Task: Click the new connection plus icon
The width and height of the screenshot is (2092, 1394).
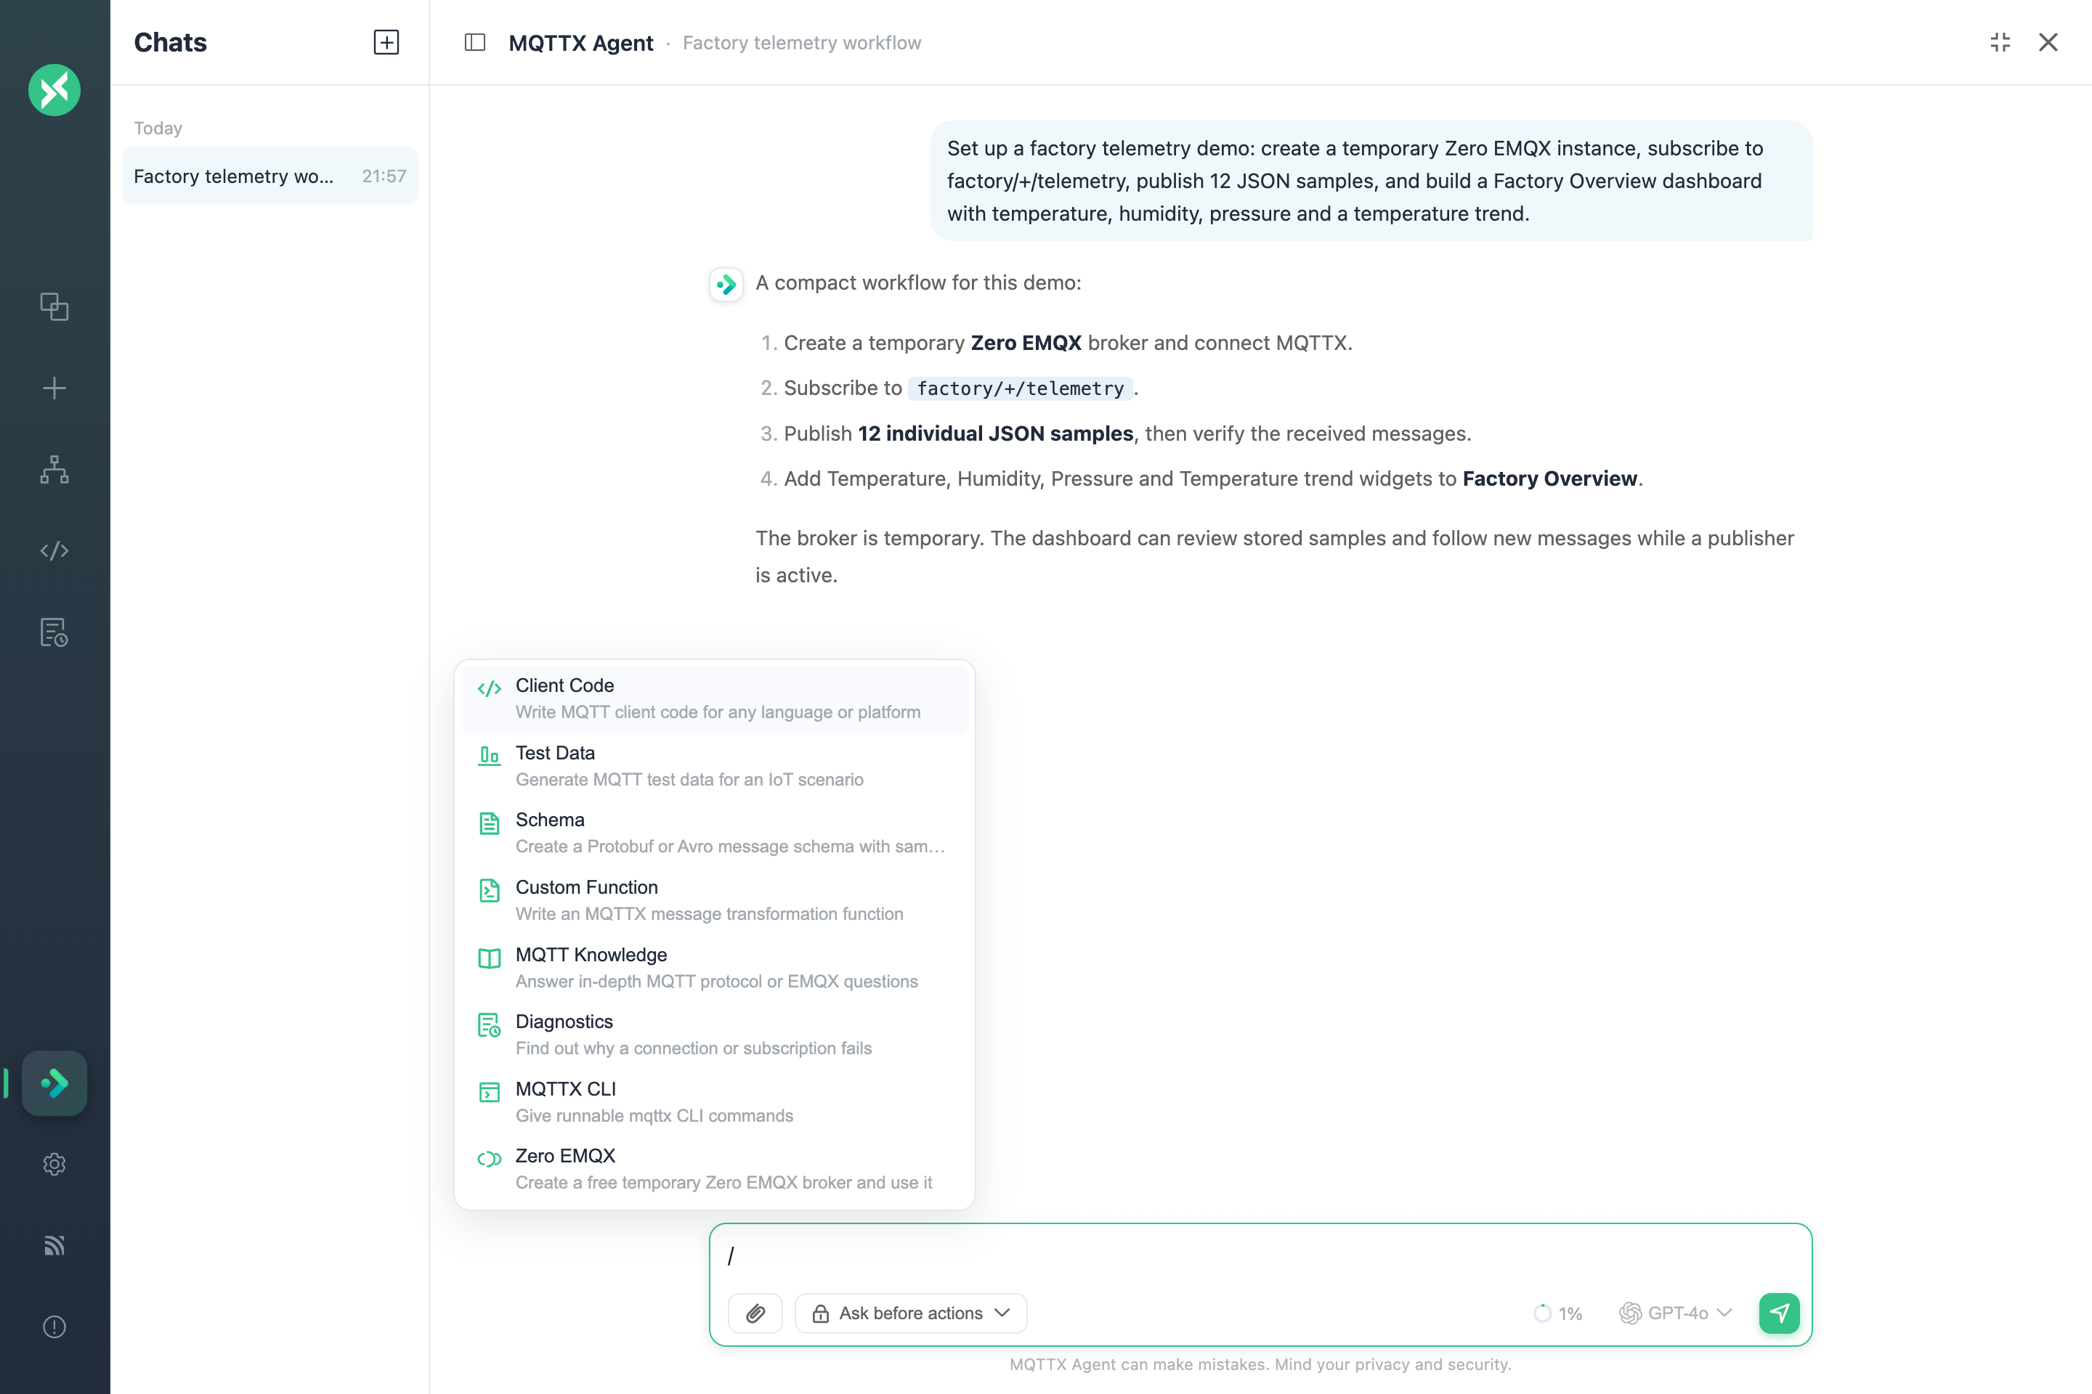Action: [x=54, y=388]
